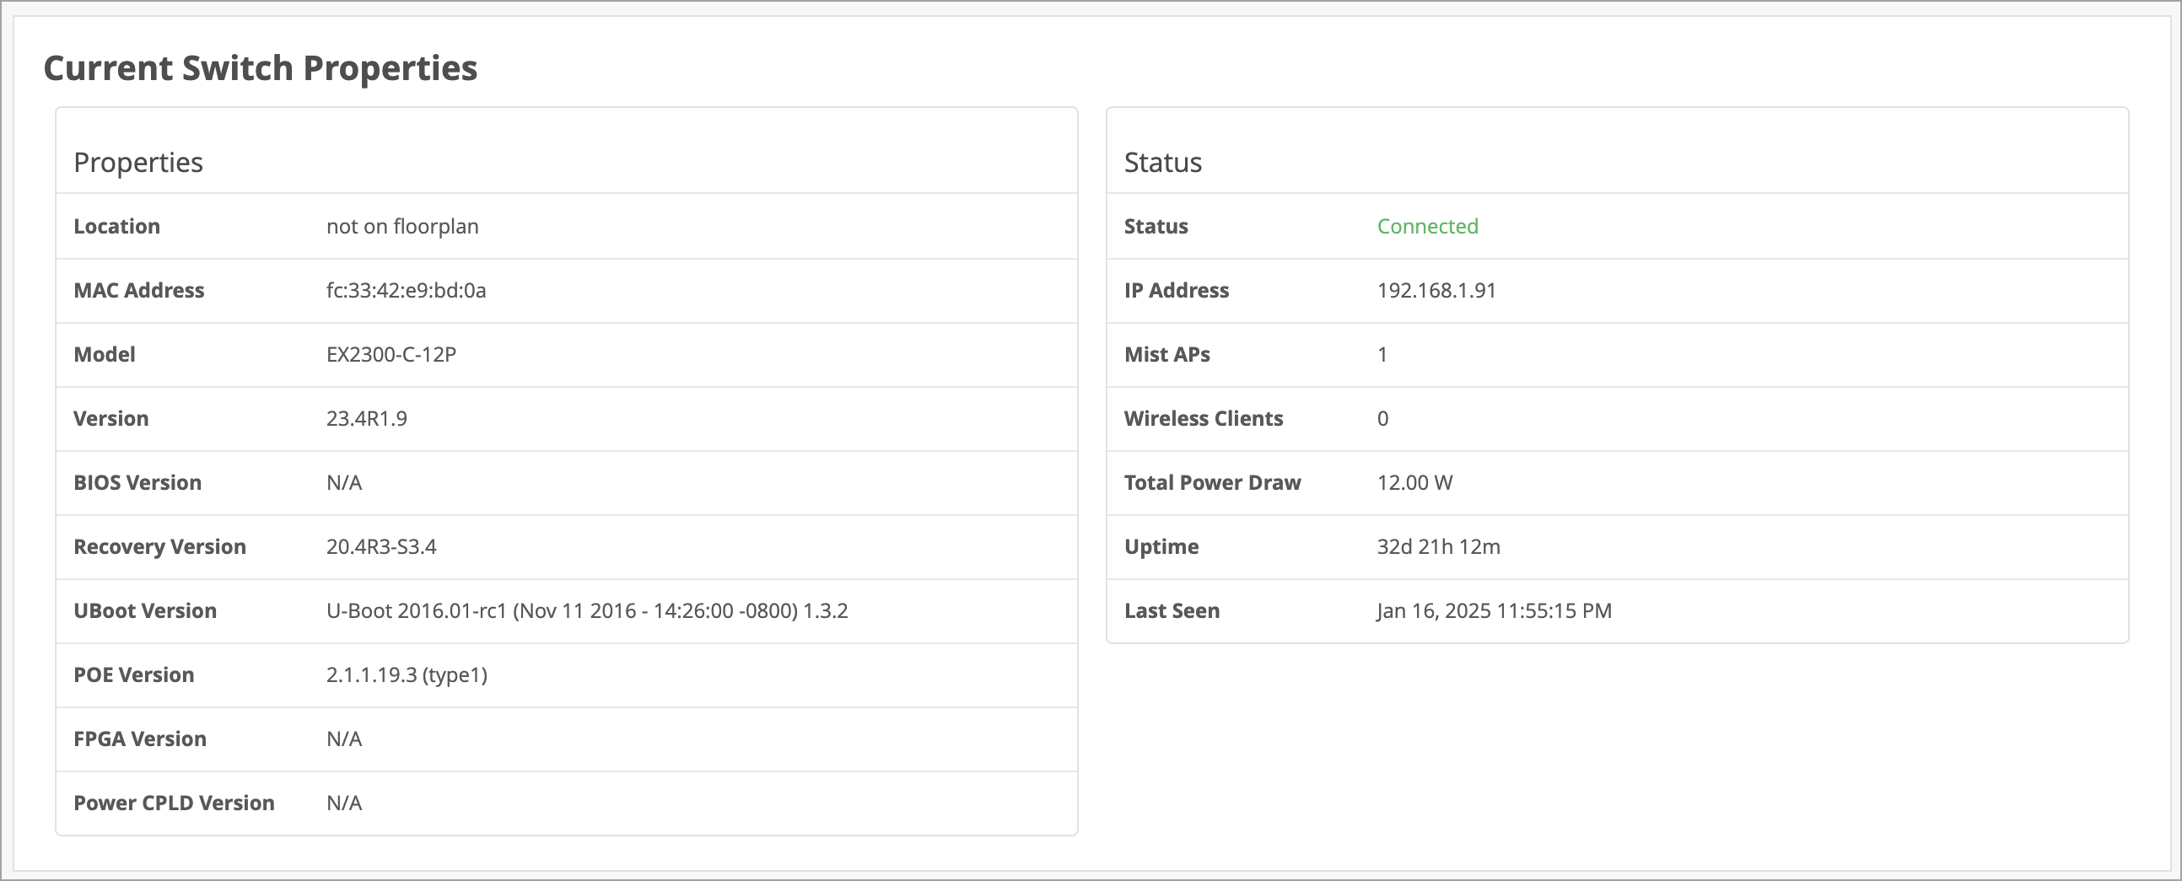Click the Properties panel title
Image resolution: width=2182 pixels, height=881 pixels.
[x=138, y=162]
